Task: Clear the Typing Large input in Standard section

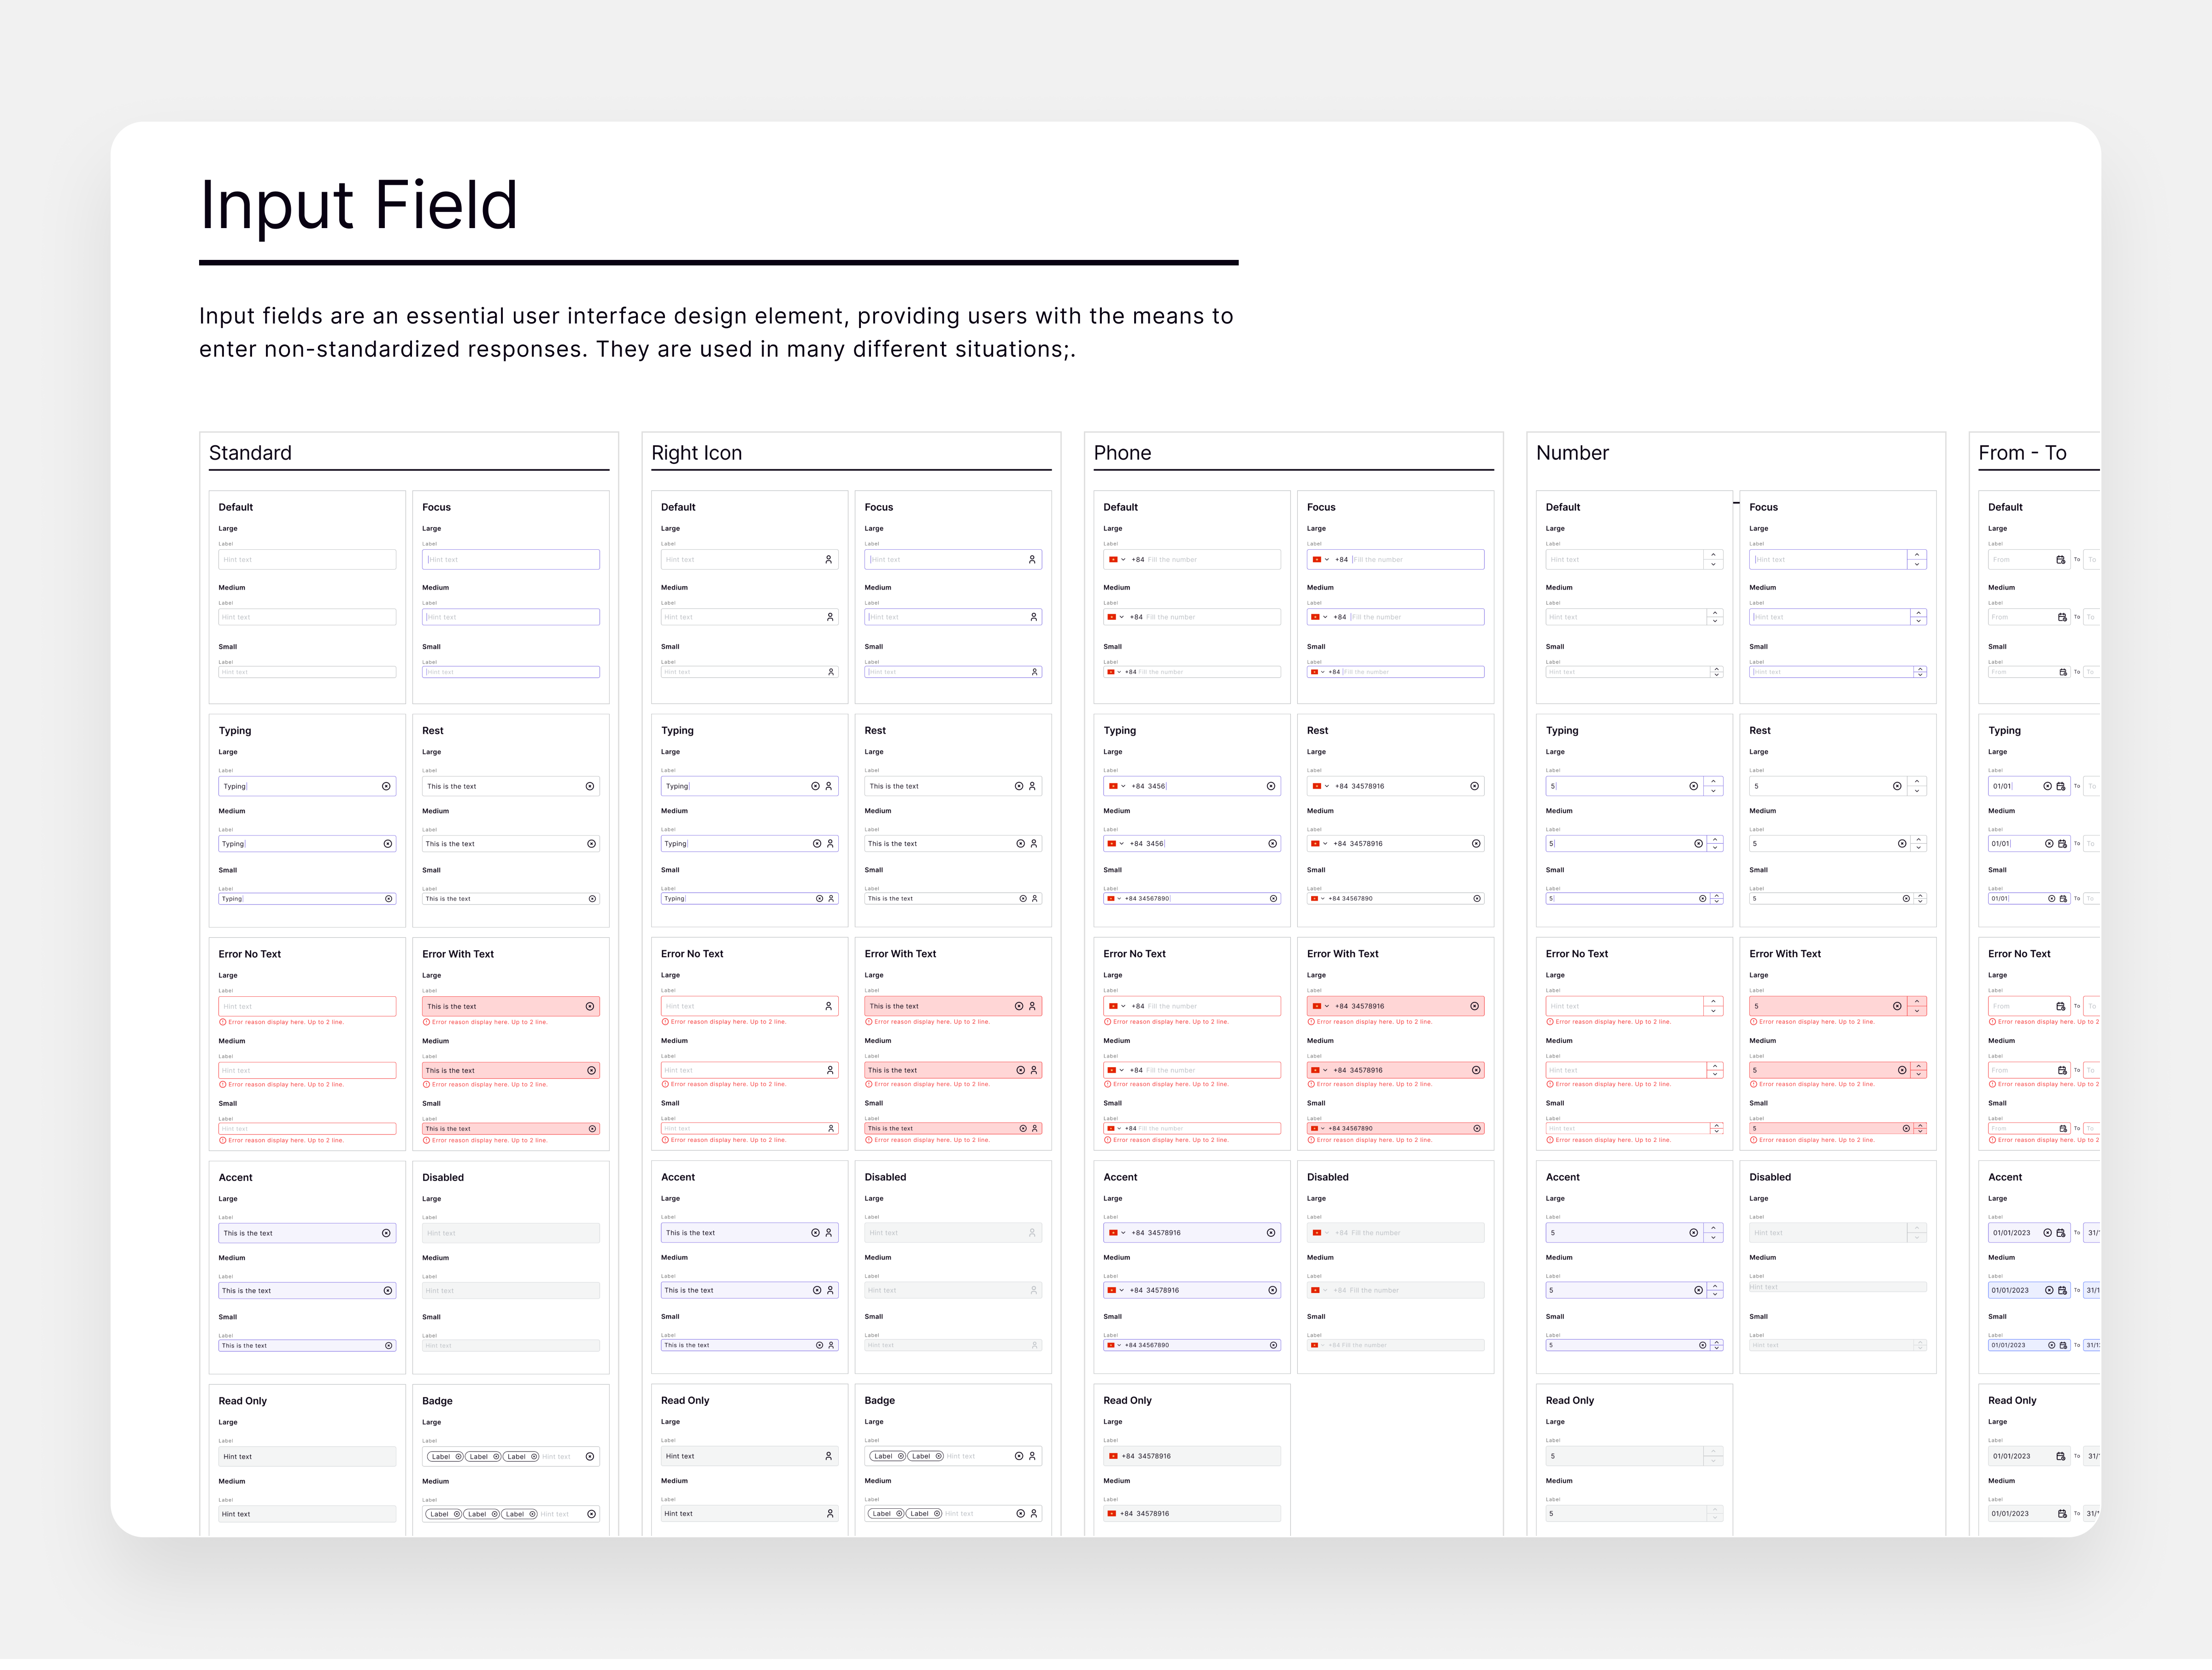Action: 387,786
